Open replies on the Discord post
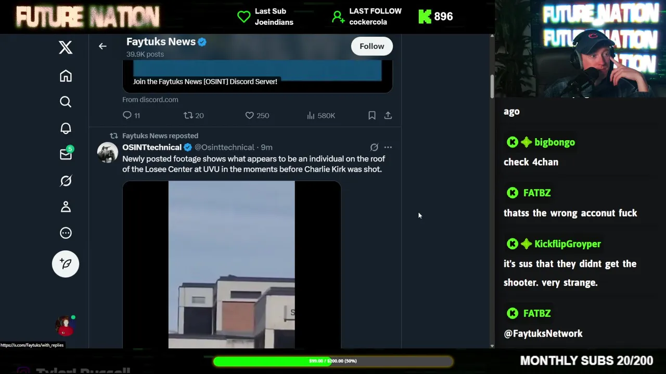Viewport: 666px width, 374px height. (x=131, y=115)
